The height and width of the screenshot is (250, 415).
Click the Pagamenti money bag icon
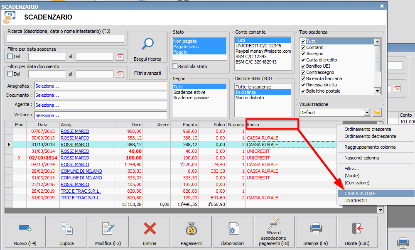tap(192, 228)
